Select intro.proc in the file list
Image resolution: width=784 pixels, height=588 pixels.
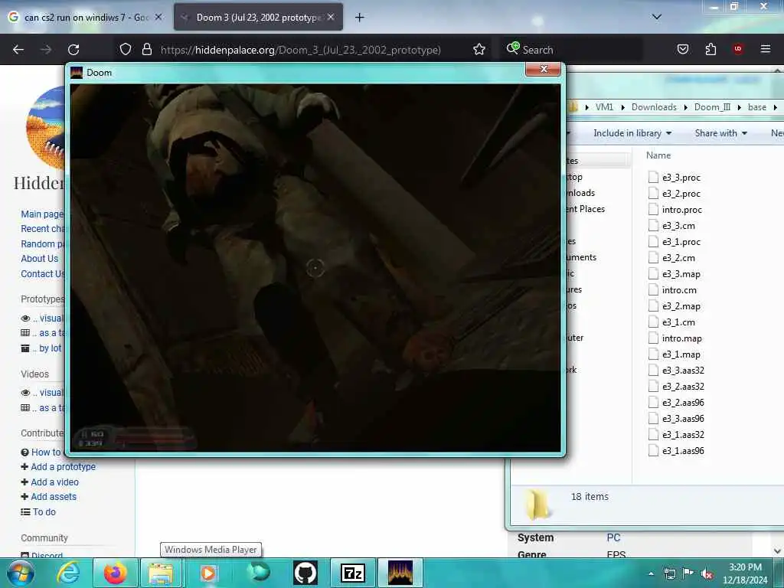681,210
